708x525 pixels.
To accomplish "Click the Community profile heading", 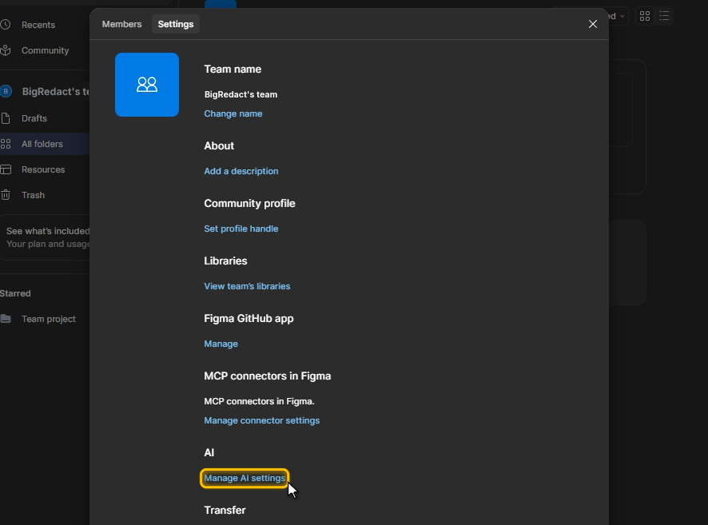I will 249,203.
